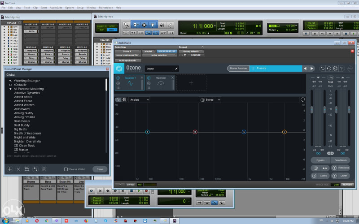
Task: Open playlist dropdown in AudioSuite
Action: coord(149,51)
